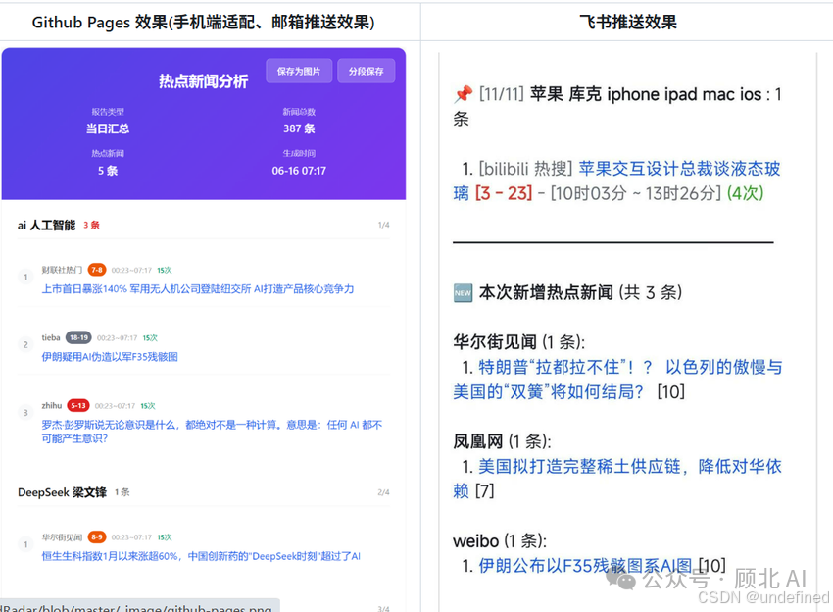Image resolution: width=833 pixels, height=612 pixels.
Task: Click the tieba source label
Action: pyautogui.click(x=51, y=337)
